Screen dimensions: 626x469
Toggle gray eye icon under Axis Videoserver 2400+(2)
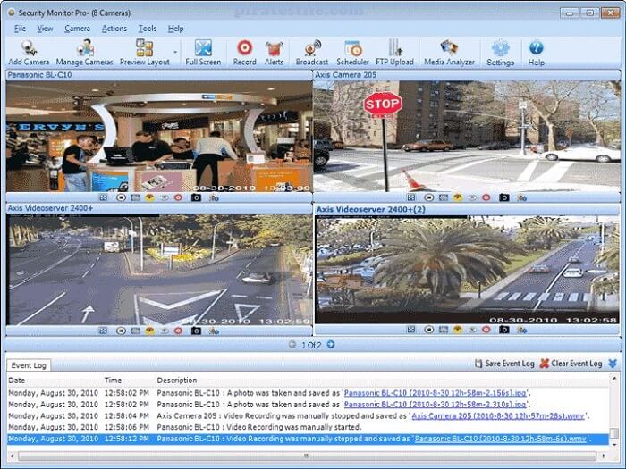pos(472,330)
